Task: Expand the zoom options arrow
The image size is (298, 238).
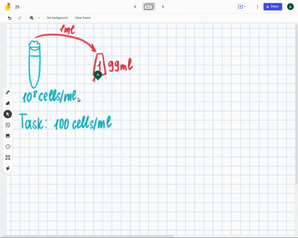Action: 38,18
